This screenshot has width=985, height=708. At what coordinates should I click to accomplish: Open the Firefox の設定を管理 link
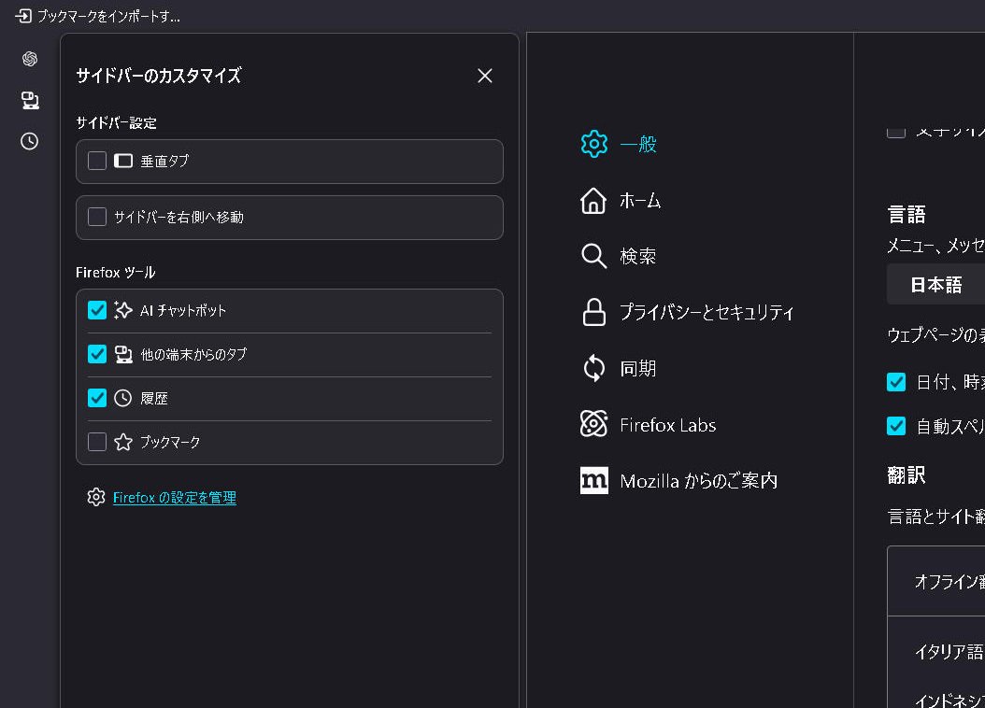176,498
